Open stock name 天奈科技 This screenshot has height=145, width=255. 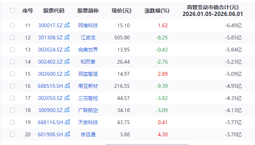point(88,122)
